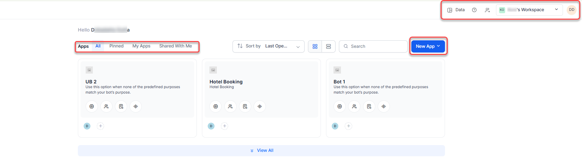Screen dimensions: 582x160
Task: Open the Workspace selector dropdown
Action: coord(529,10)
